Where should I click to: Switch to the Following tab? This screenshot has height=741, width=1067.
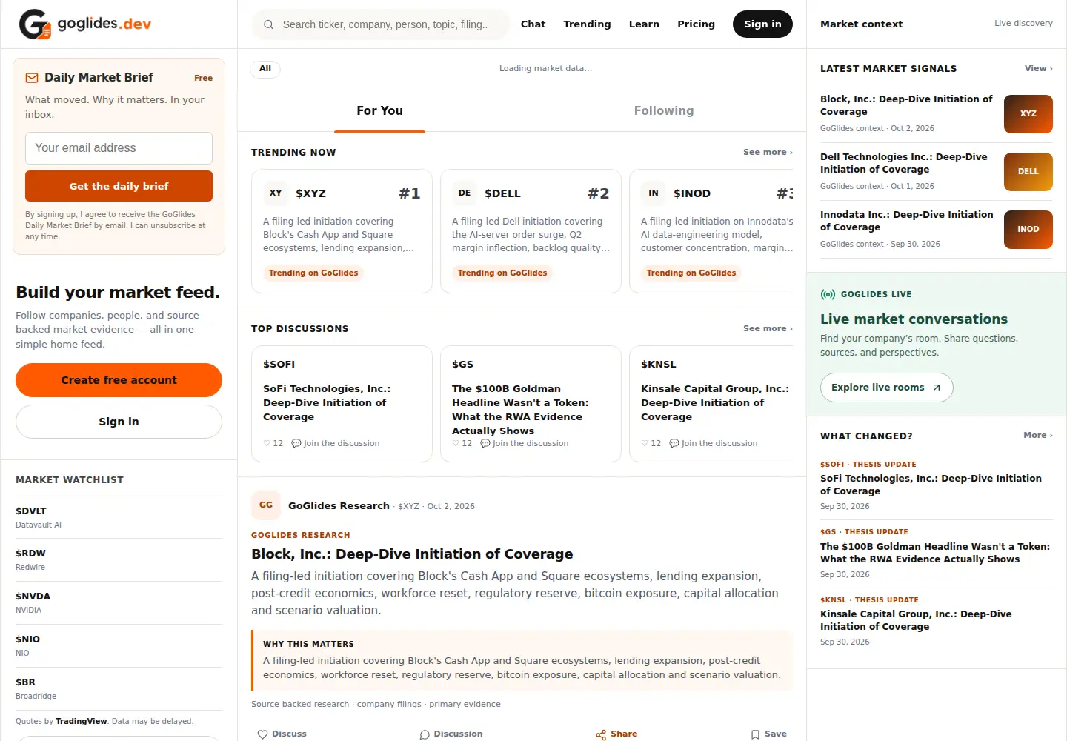click(664, 111)
